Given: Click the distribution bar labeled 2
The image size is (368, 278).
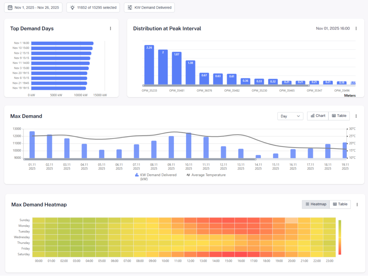Looking at the screenshot, I should pos(163,67).
